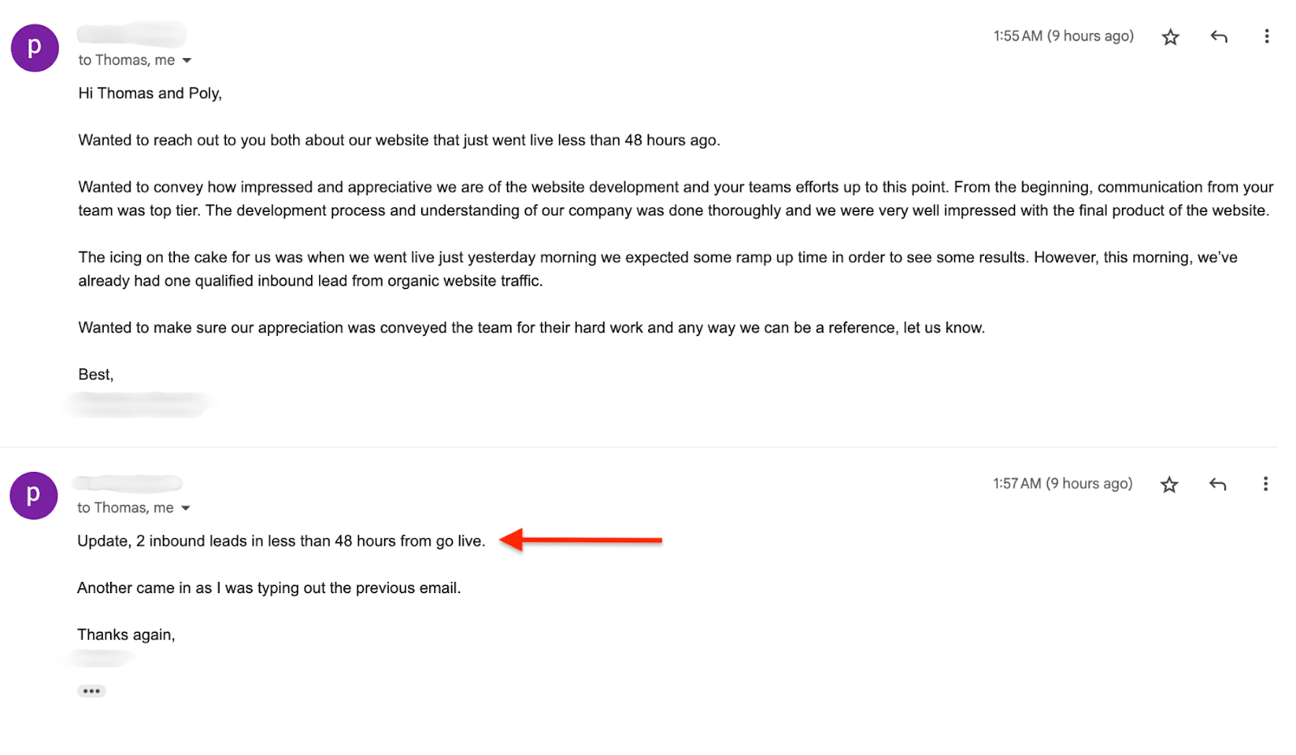The height and width of the screenshot is (755, 1296).
Task: Click the "Hi Thomas and Poly," greeting line
Action: 150,93
